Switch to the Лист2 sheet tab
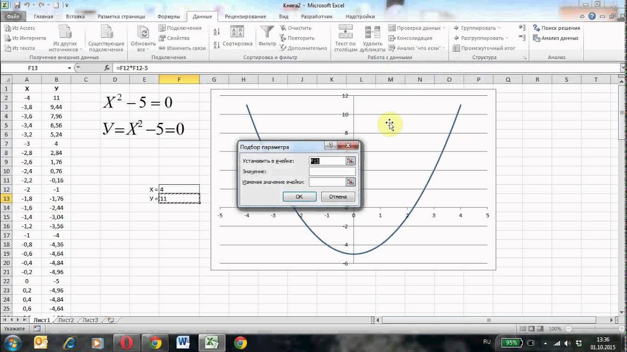The height and width of the screenshot is (352, 627). coord(66,320)
